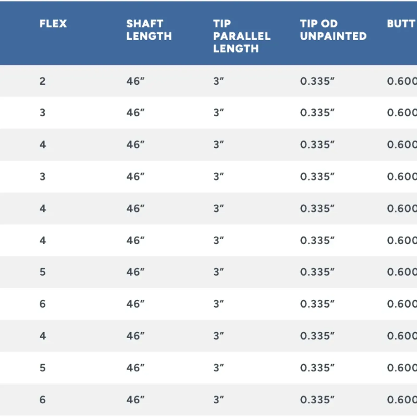Select the SHAFT LENGTH column header
This screenshot has height=417, width=417.
(x=149, y=30)
